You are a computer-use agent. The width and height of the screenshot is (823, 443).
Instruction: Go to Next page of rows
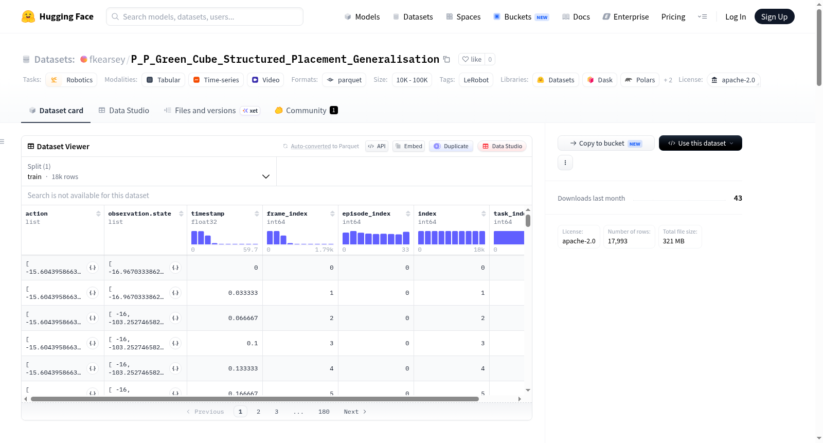click(355, 412)
